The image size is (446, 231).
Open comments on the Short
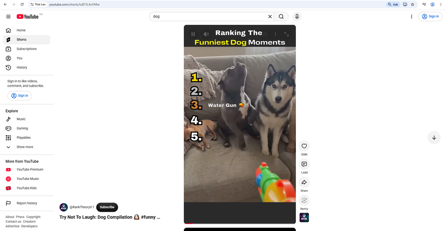tap(304, 164)
